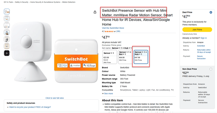This screenshot has width=217, height=113.
Task: Open recycle your product FREE link
Action: pyautogui.click(x=30, y=107)
